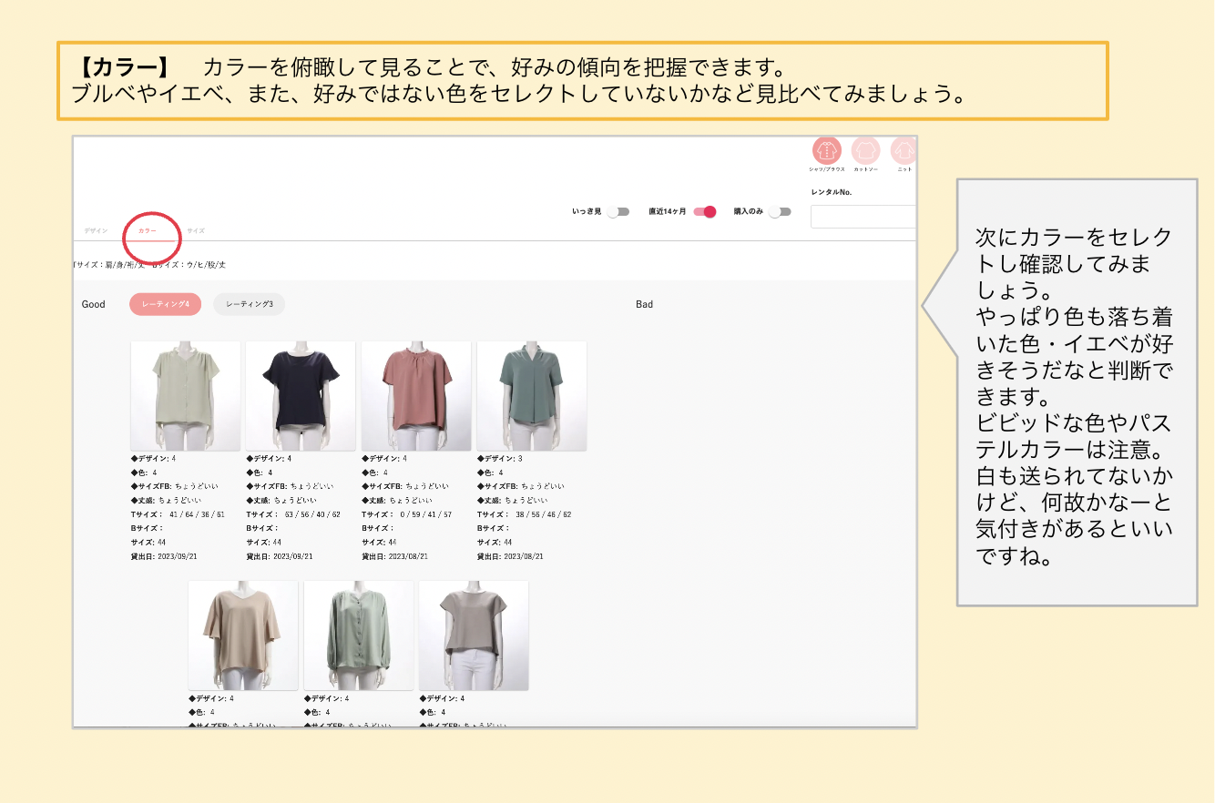Open the beige flare-sleeve top thumbnail
Screen dimensions: 1215x803
pos(243,635)
